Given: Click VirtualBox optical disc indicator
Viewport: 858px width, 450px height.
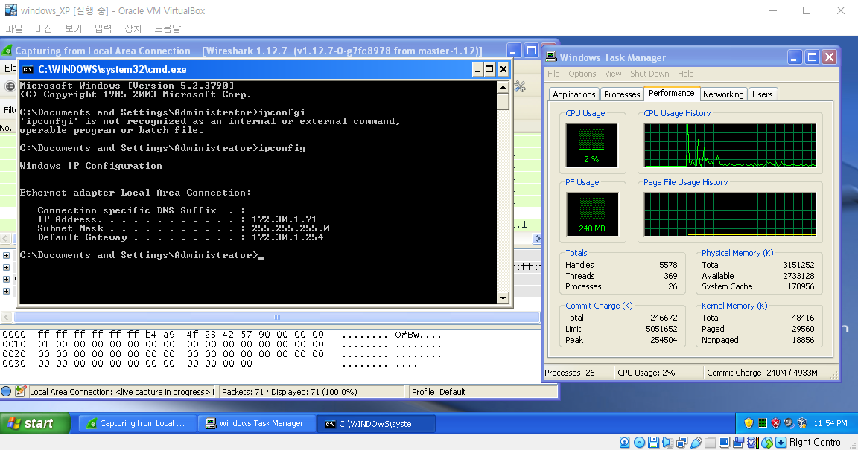Looking at the screenshot, I should click(x=638, y=443).
